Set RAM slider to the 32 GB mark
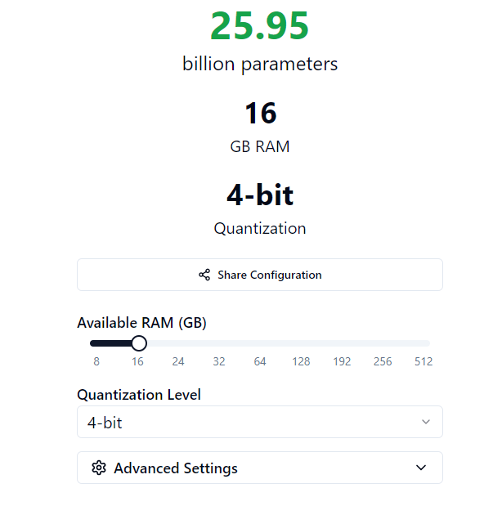This screenshot has height=506, width=493. pos(219,343)
